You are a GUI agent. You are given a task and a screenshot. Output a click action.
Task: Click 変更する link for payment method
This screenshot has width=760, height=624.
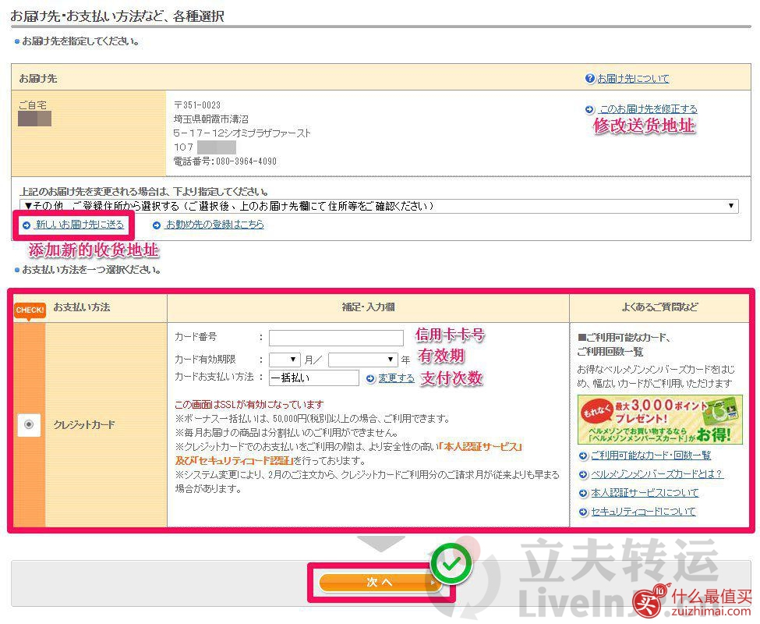coord(396,378)
